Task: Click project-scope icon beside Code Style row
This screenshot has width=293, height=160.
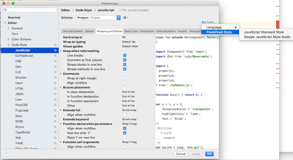Action: click(55, 45)
